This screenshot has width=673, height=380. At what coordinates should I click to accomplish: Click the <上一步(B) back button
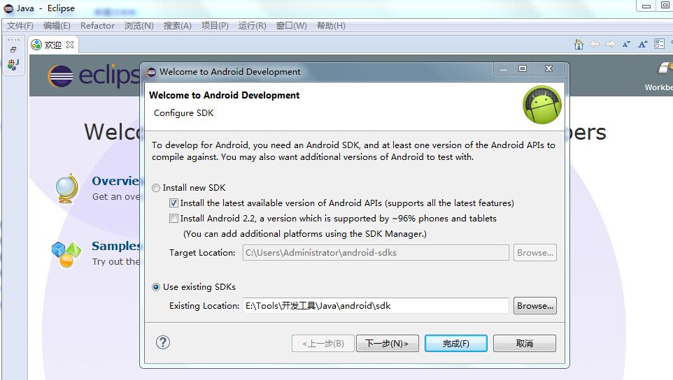tap(323, 343)
